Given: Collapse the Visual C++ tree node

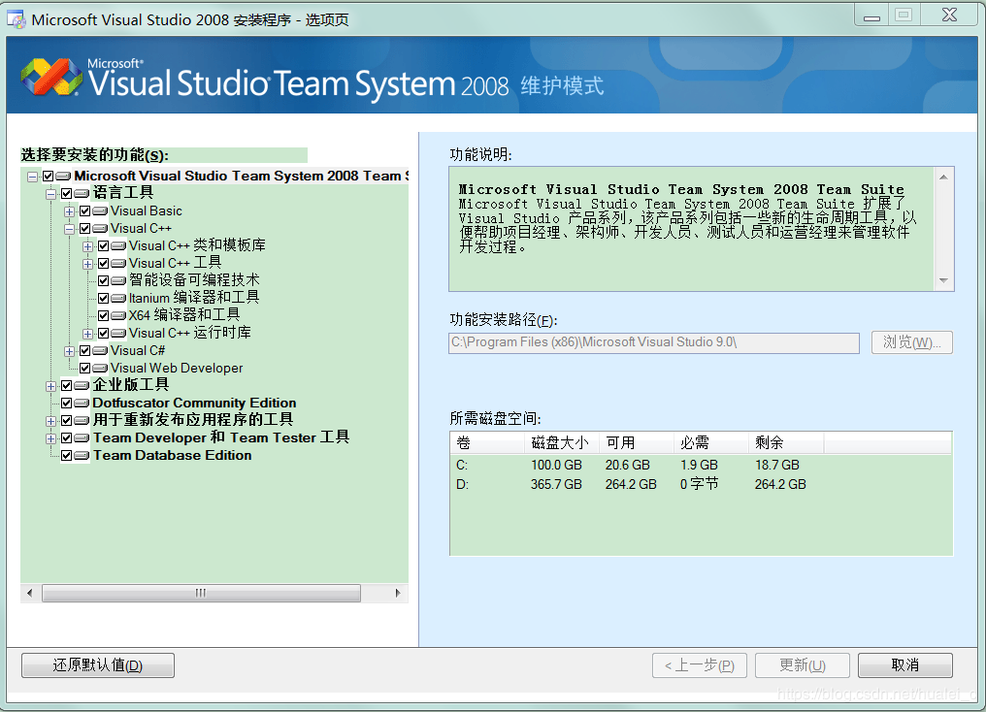Looking at the screenshot, I should pyautogui.click(x=68, y=228).
